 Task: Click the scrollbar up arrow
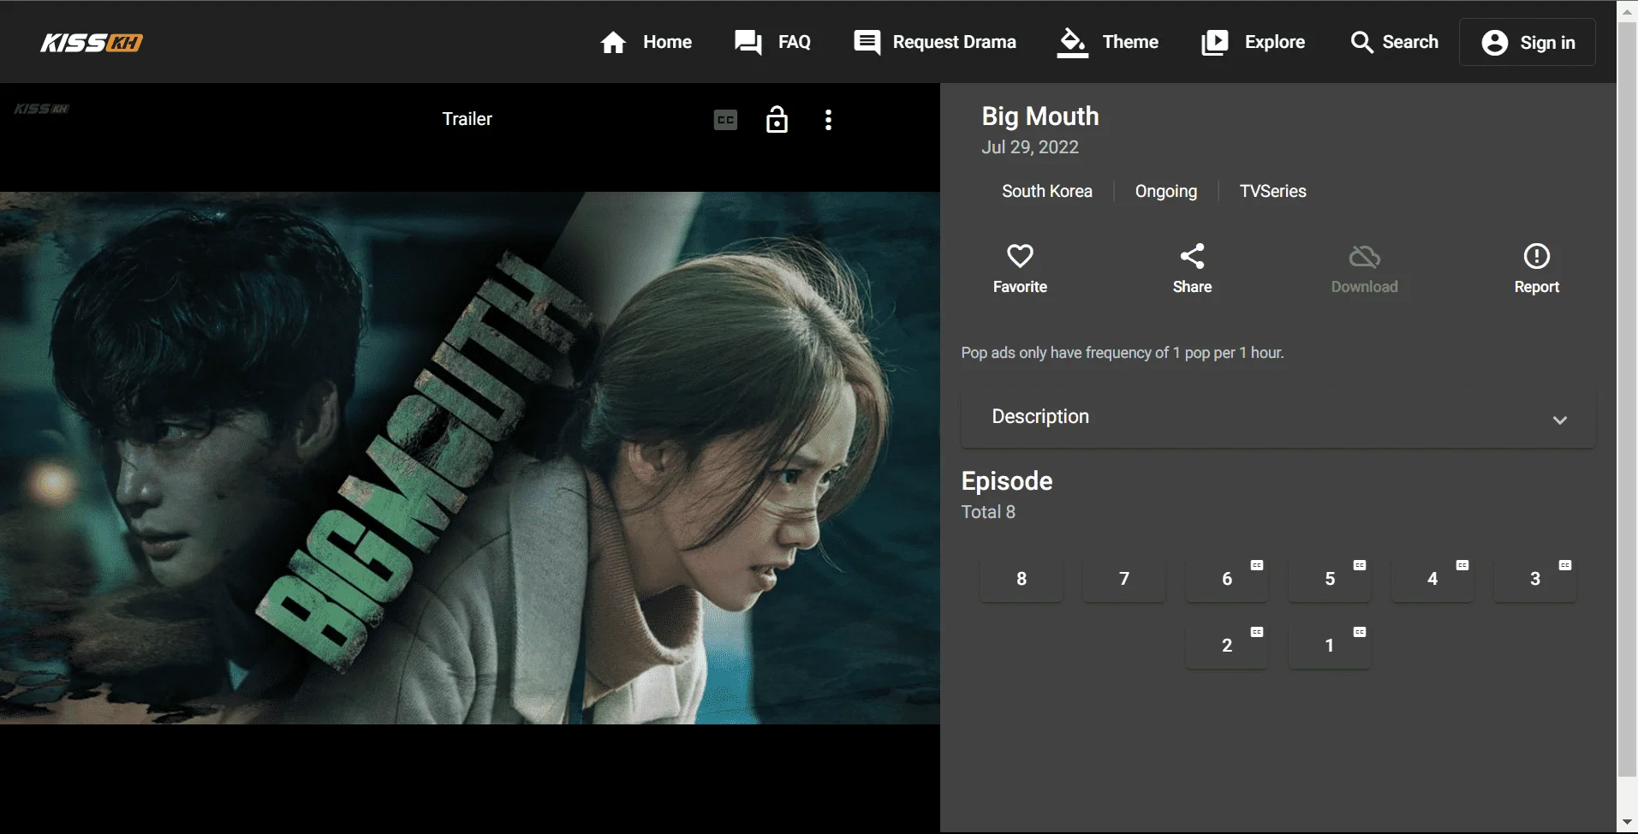click(1627, 10)
